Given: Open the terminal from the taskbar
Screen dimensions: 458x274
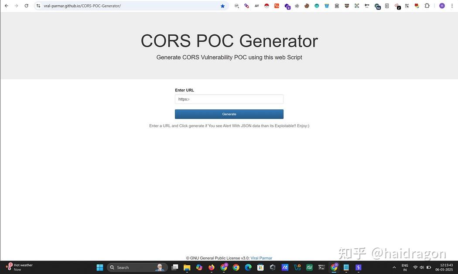Looking at the screenshot, I should 321,267.
